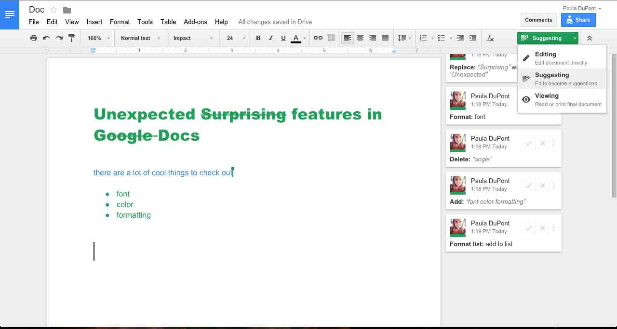The image size is (617, 329).
Task: Open the Insert menu
Action: pos(94,22)
